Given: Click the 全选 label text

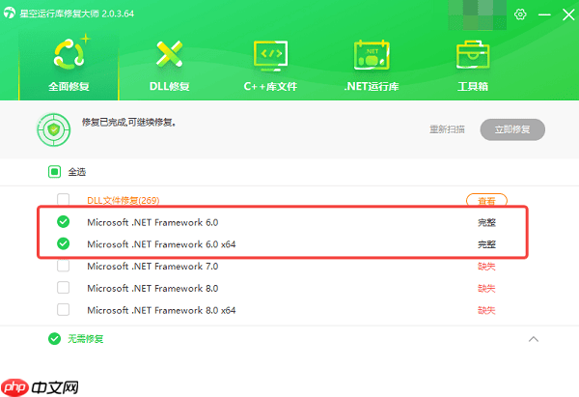Looking at the screenshot, I should click(x=77, y=172).
